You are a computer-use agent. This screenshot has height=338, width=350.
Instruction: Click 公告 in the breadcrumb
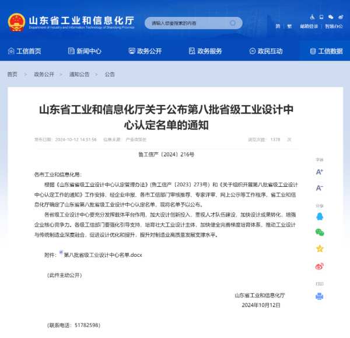(x=110, y=74)
